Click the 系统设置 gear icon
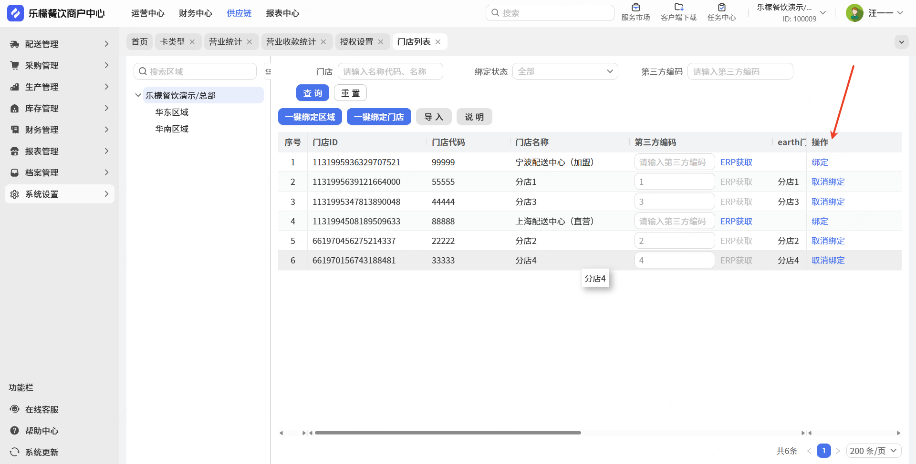Screen dimensions: 916x464 point(15,194)
